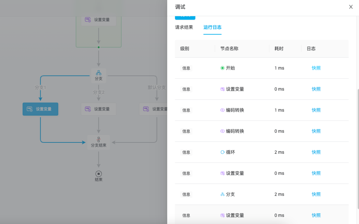
Task: Click the 2 ms value in the 循环 row
Action: click(279, 152)
